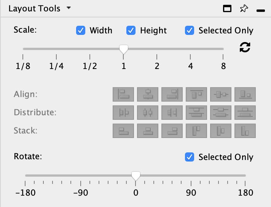Click the last Stack row icon
This screenshot has width=271, height=207.
tap(245, 131)
